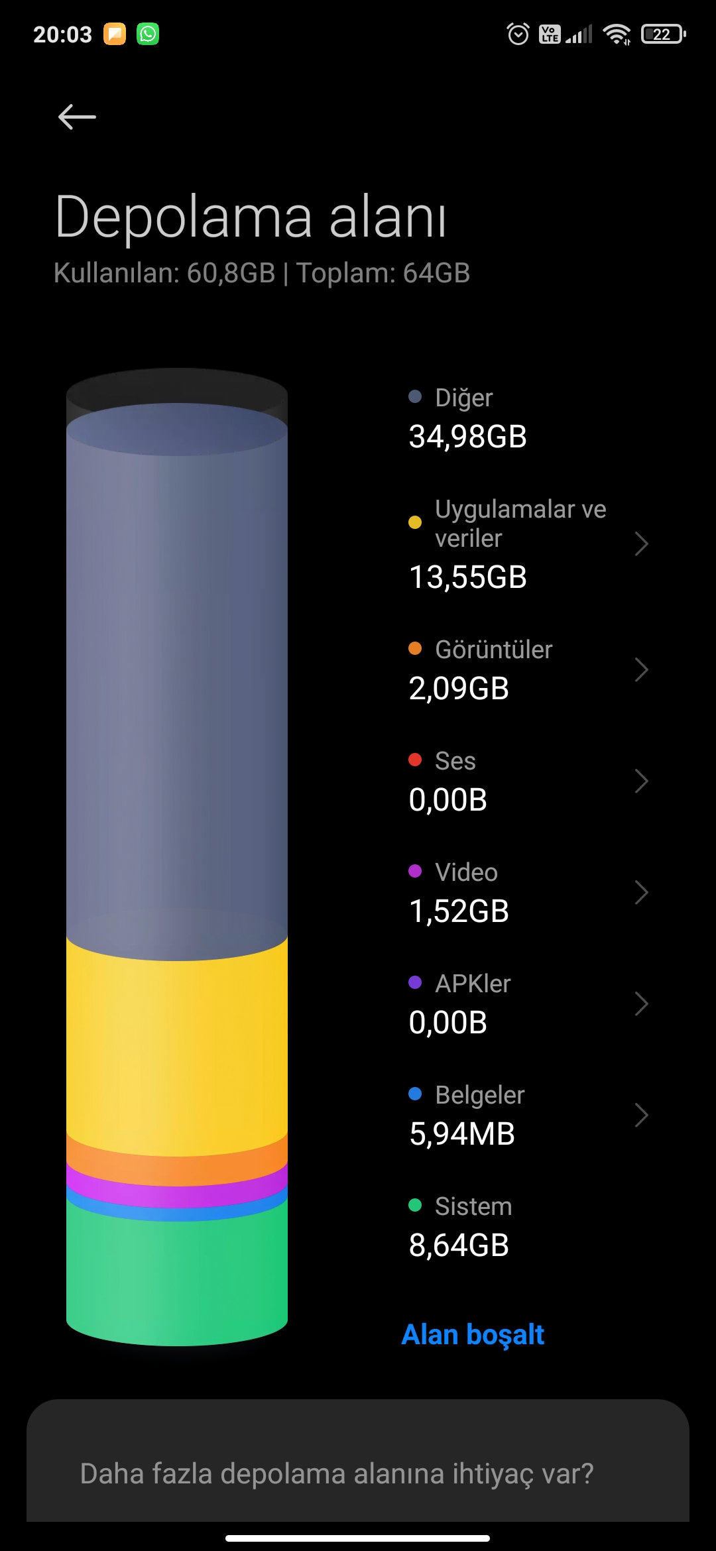Expand the Görüntüler chevron arrow

click(640, 669)
